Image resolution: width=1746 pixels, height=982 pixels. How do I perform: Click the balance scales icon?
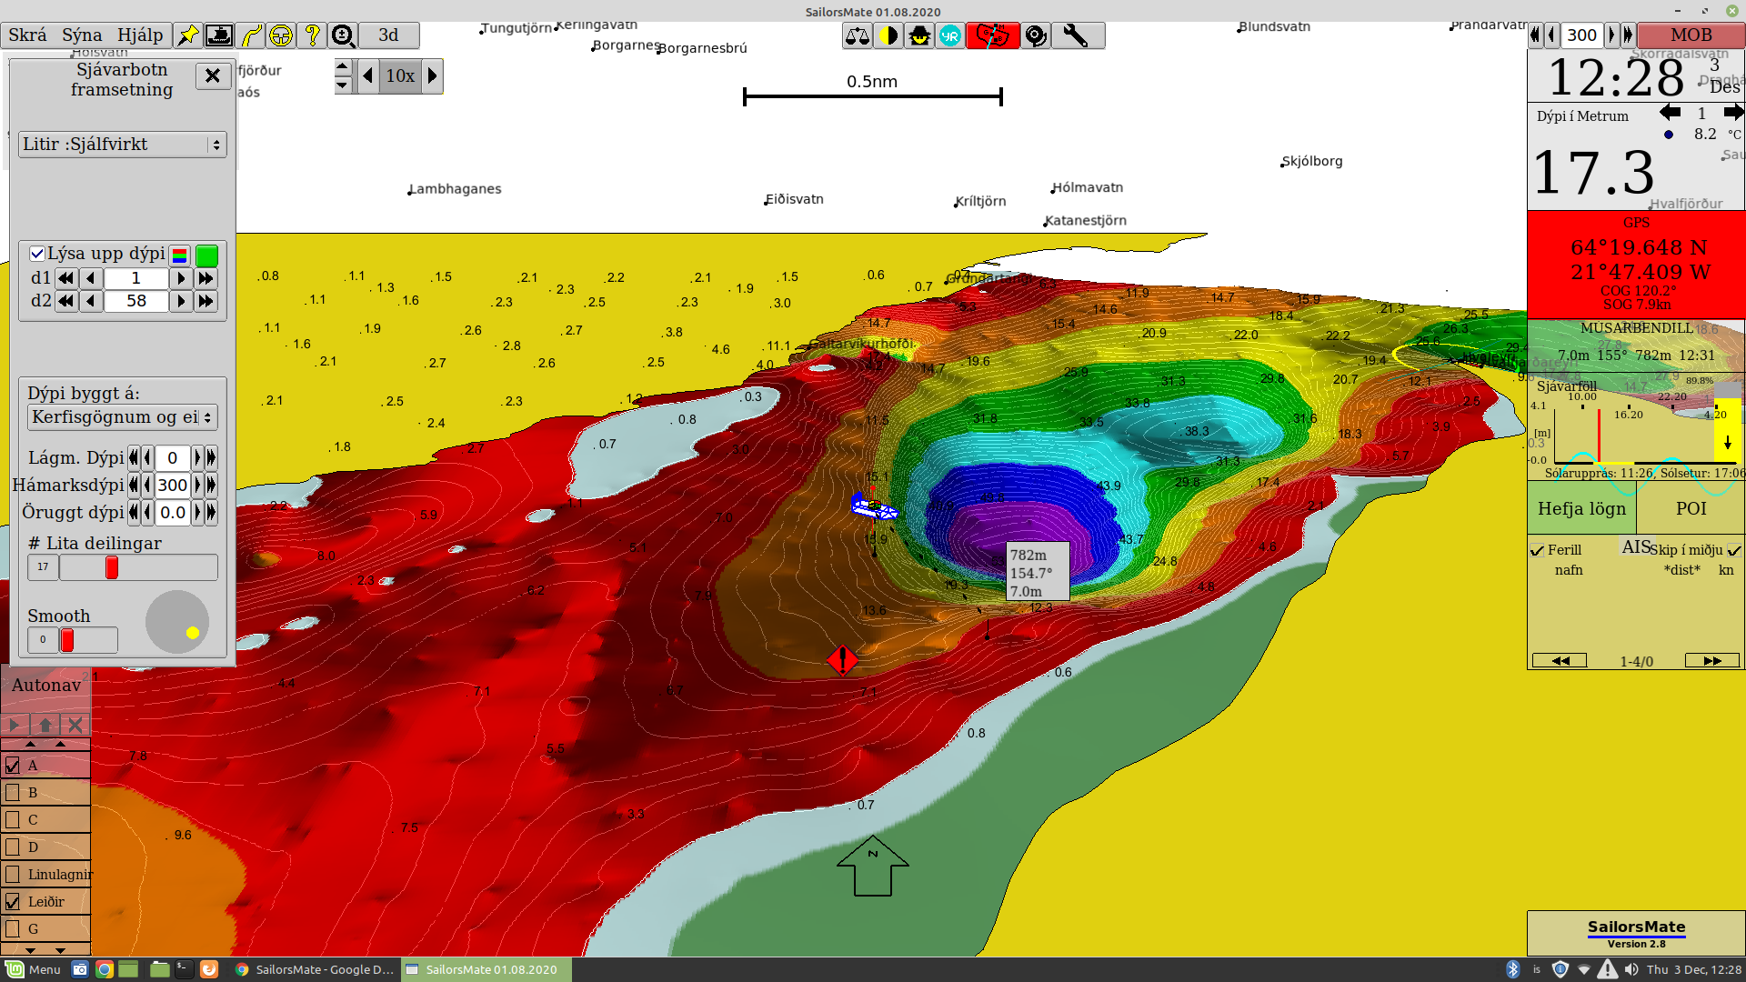pyautogui.click(x=858, y=35)
